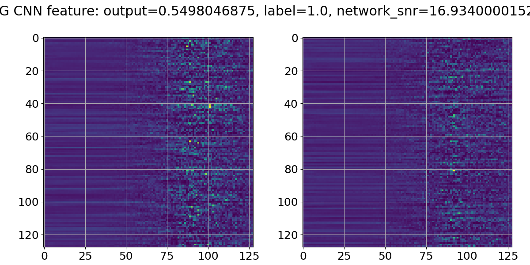This screenshot has height=265, width=530.
Task: Click y-axis tick label 120 on left plot
Action: coord(30,235)
